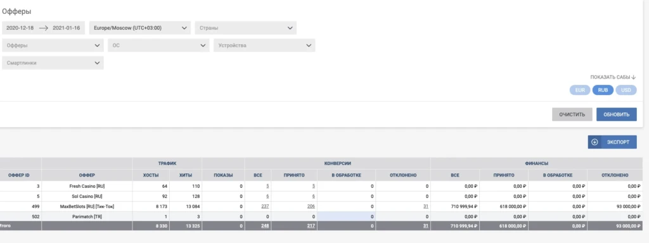
Task: Sort by ОФФЕР ID column header
Action: point(19,175)
